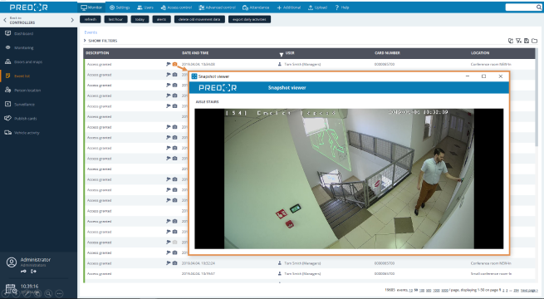The image size is (544, 299).
Task: Open camera snapshot for the 10:32:24 event
Action: tap(175, 263)
